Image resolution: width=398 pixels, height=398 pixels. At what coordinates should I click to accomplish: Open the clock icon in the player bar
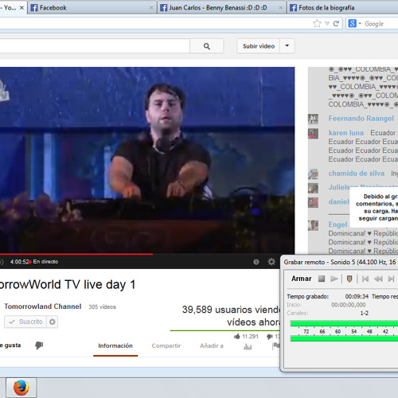pos(256,262)
